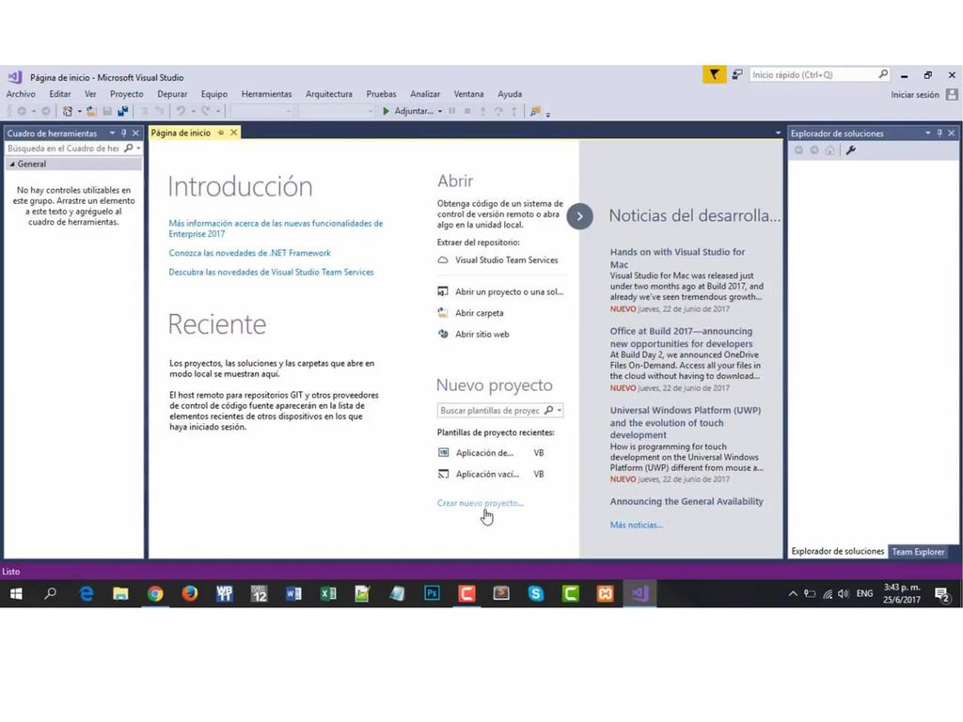
Task: Click the New Project toolbar icon
Action: click(68, 111)
